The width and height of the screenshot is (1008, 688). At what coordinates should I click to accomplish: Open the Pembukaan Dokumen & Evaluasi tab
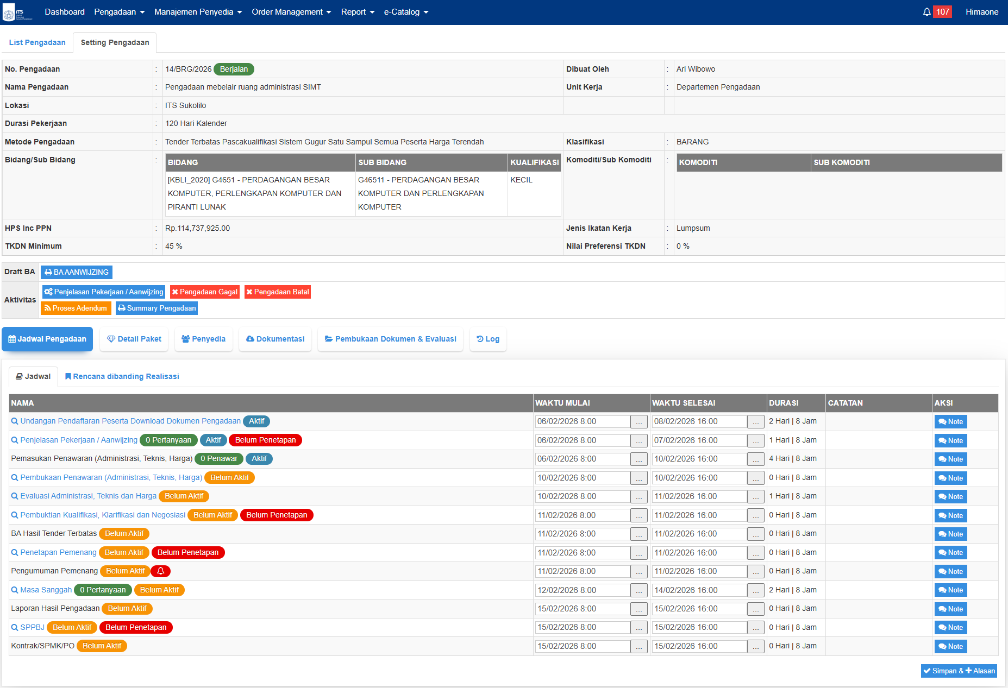click(390, 339)
